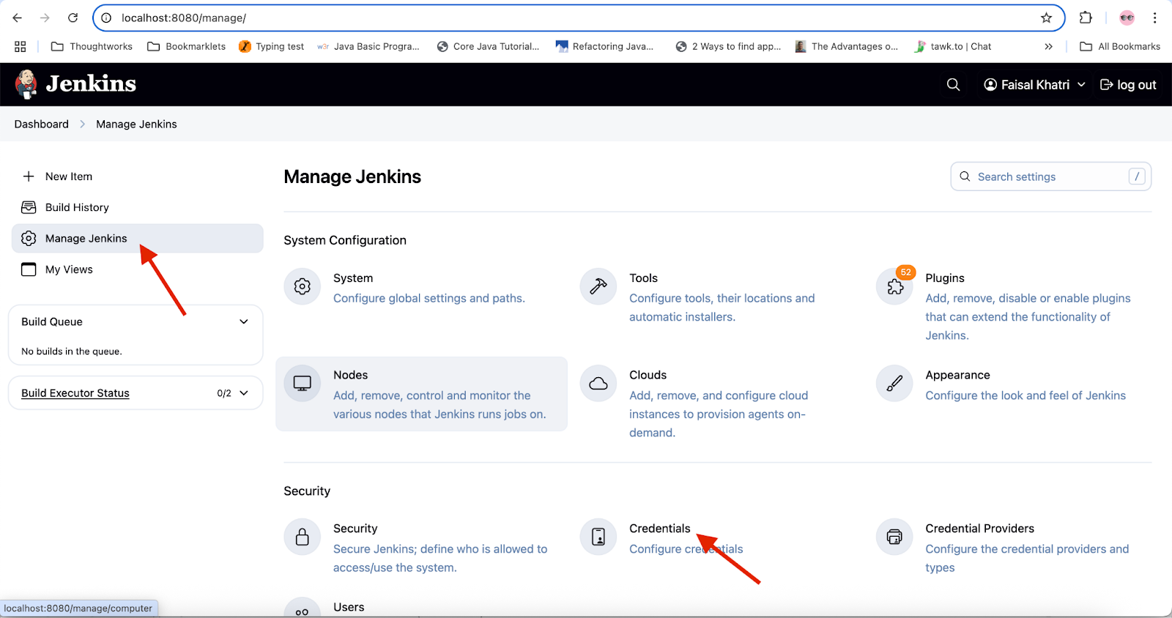Open Security settings link
The width and height of the screenshot is (1172, 618).
pyautogui.click(x=422, y=548)
